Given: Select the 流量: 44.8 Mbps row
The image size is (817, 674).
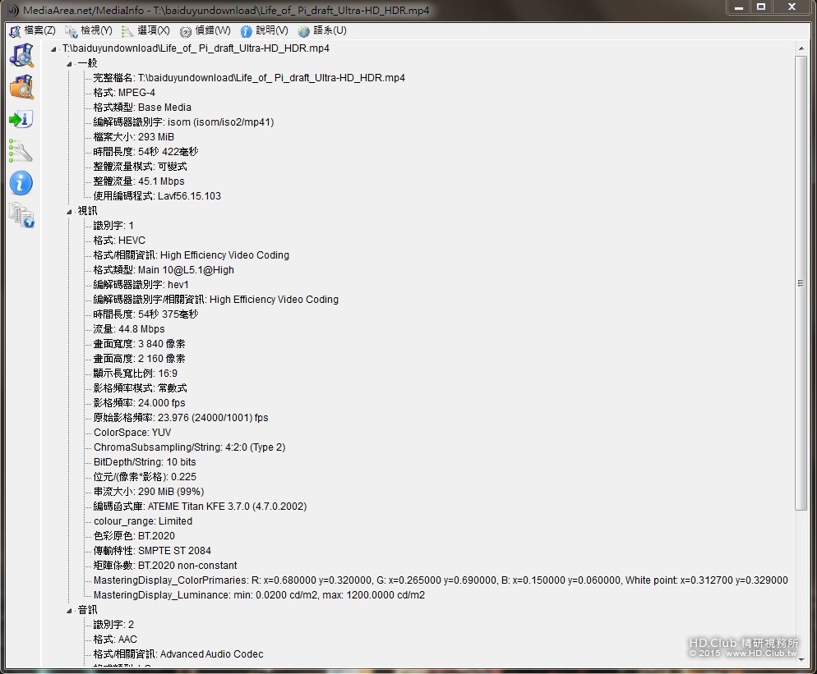Looking at the screenshot, I should 129,329.
